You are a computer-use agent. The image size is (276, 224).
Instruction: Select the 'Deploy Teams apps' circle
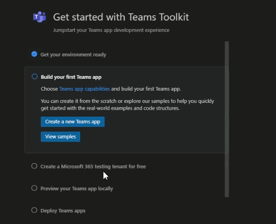click(34, 210)
